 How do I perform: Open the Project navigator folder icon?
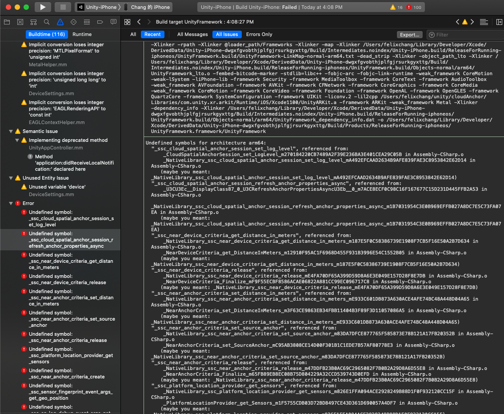coord(7,22)
